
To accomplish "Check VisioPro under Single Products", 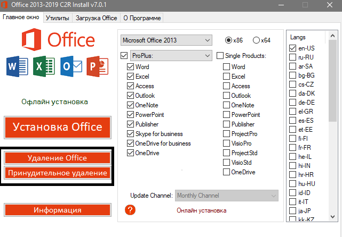I will point(226,143).
